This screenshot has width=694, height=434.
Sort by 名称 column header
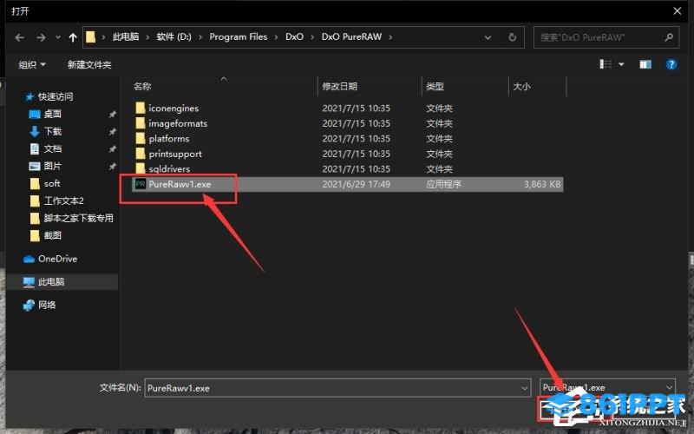click(142, 86)
